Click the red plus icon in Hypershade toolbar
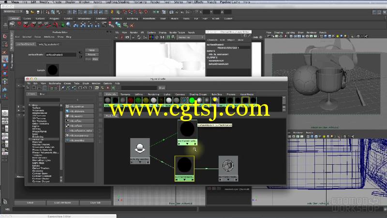 [x=108, y=88]
